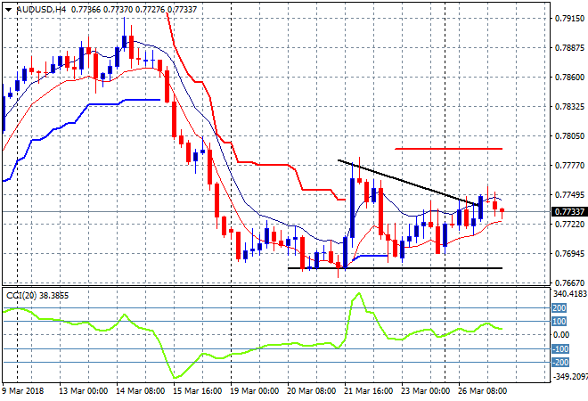Click the 0.77770 price axis label
Image resolution: width=588 pixels, height=401 pixels.
coord(569,166)
